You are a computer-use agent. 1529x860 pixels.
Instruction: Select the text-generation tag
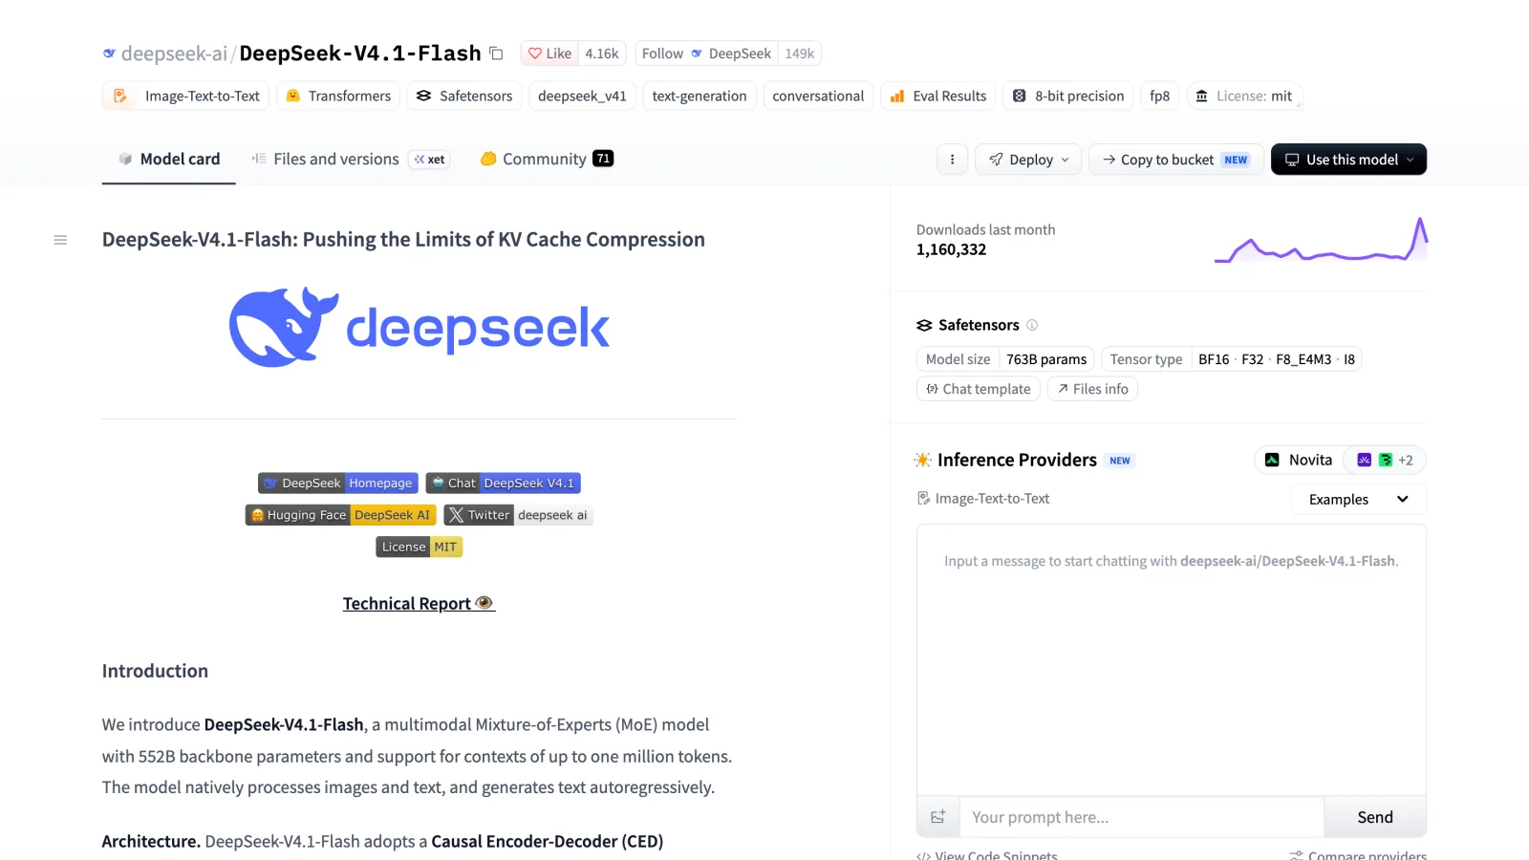[x=700, y=96]
